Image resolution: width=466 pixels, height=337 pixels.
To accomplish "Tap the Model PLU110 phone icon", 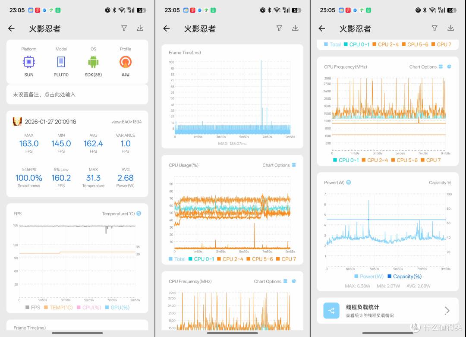I will click(61, 62).
